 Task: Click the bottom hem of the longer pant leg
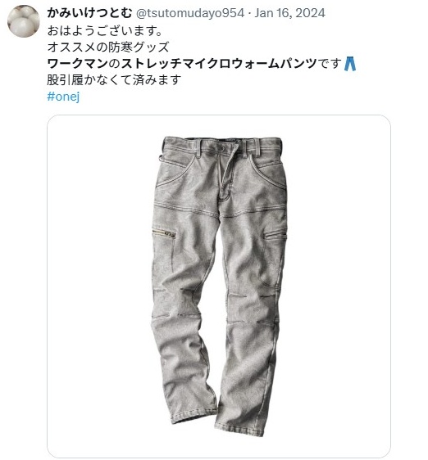tap(239, 430)
